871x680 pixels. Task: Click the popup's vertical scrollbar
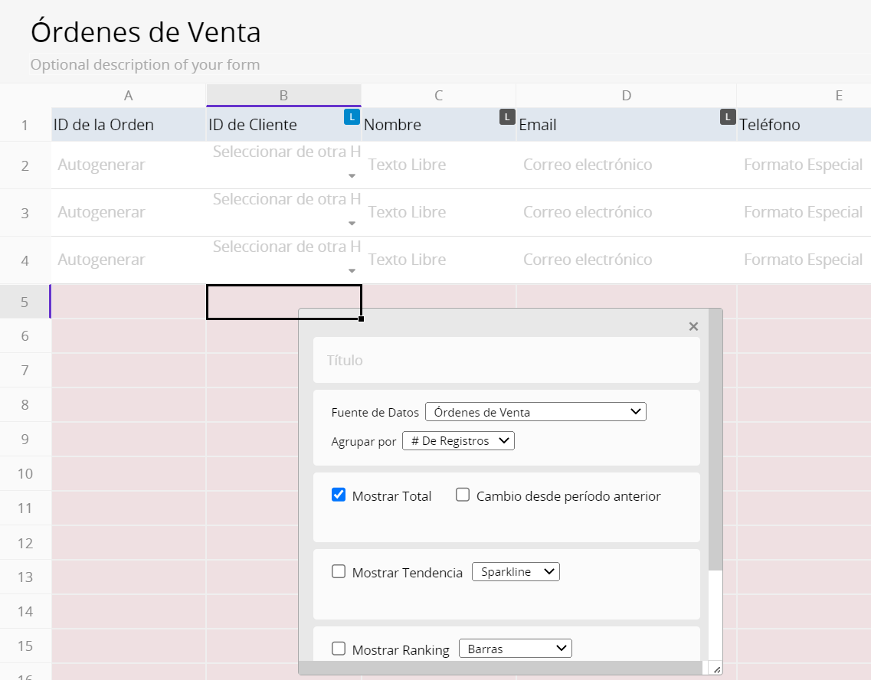[x=715, y=444]
